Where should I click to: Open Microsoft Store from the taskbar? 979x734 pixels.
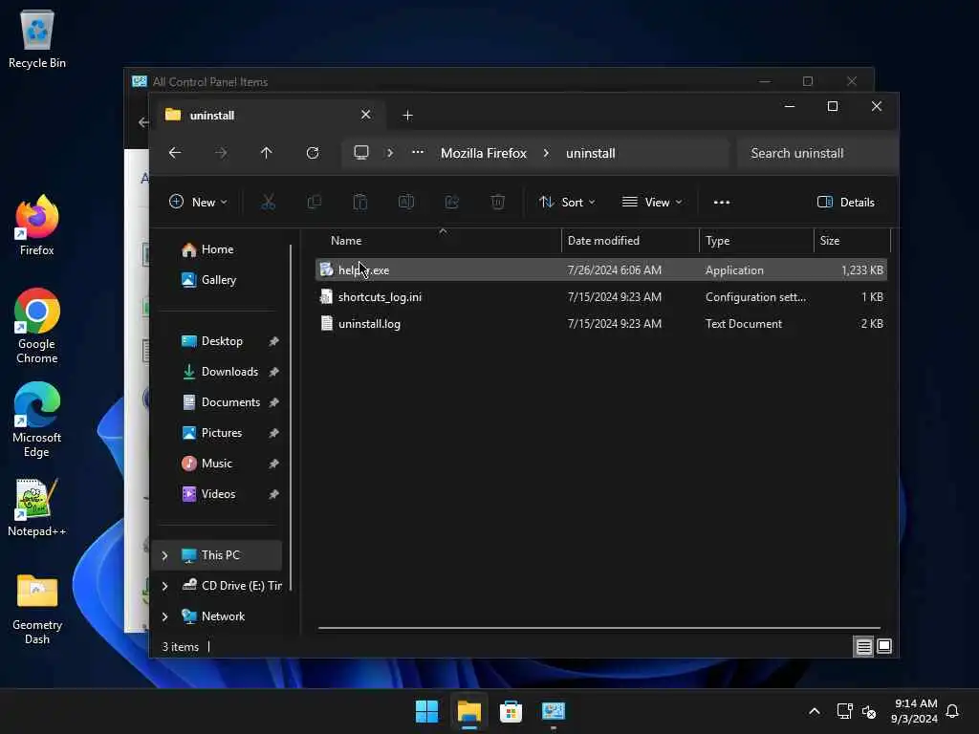click(x=511, y=711)
